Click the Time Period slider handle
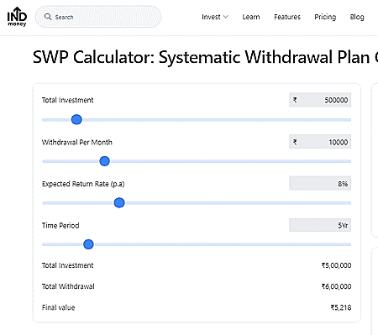 coord(88,244)
